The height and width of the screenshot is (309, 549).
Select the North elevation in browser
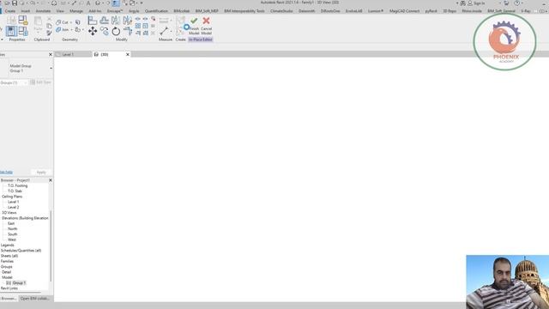click(12, 229)
